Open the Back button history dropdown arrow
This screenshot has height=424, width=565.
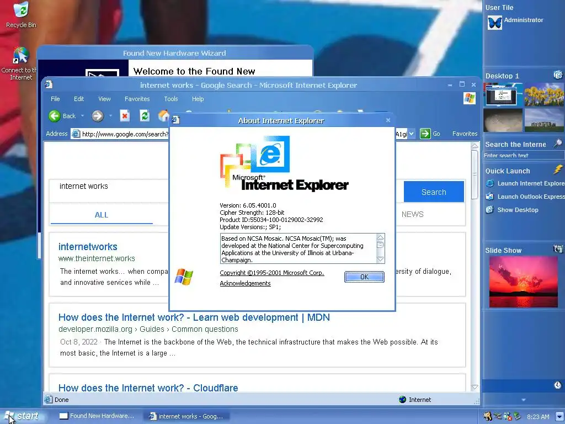[x=82, y=116]
